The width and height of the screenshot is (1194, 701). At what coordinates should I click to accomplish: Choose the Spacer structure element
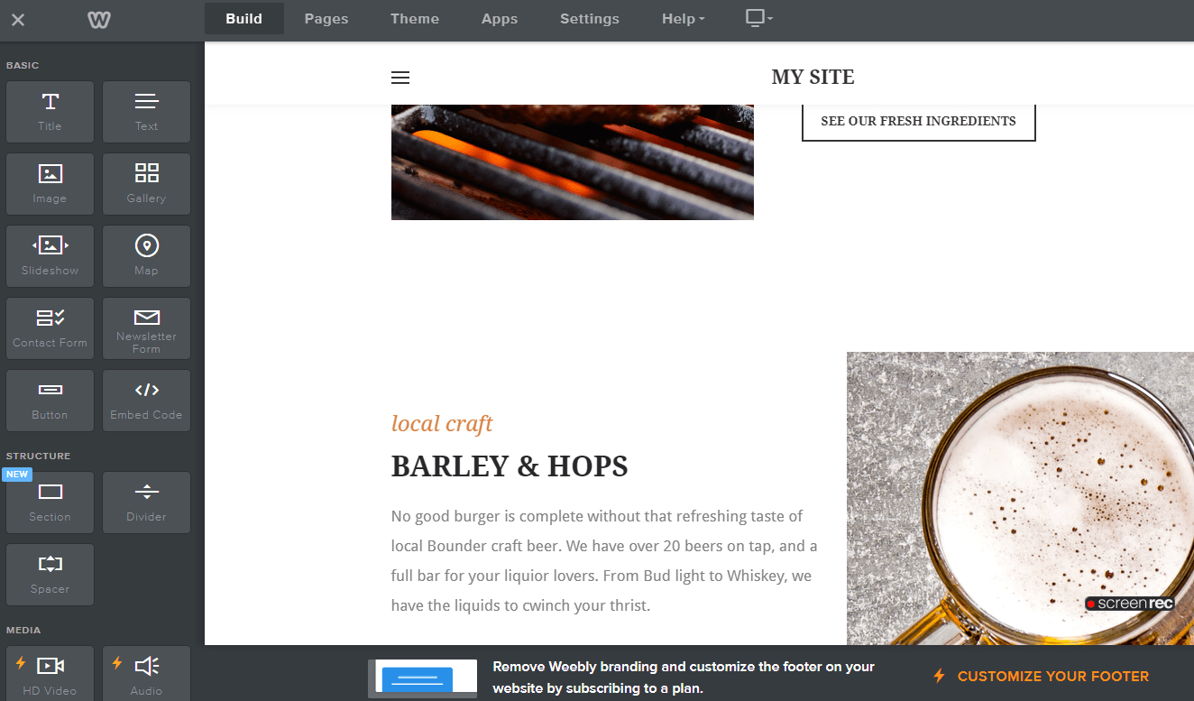(x=50, y=574)
